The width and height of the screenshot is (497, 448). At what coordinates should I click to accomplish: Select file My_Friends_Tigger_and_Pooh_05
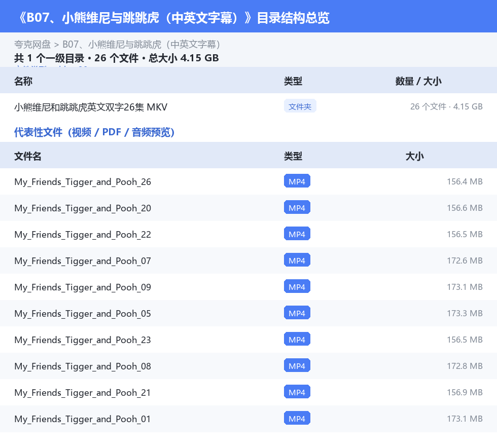coord(83,313)
